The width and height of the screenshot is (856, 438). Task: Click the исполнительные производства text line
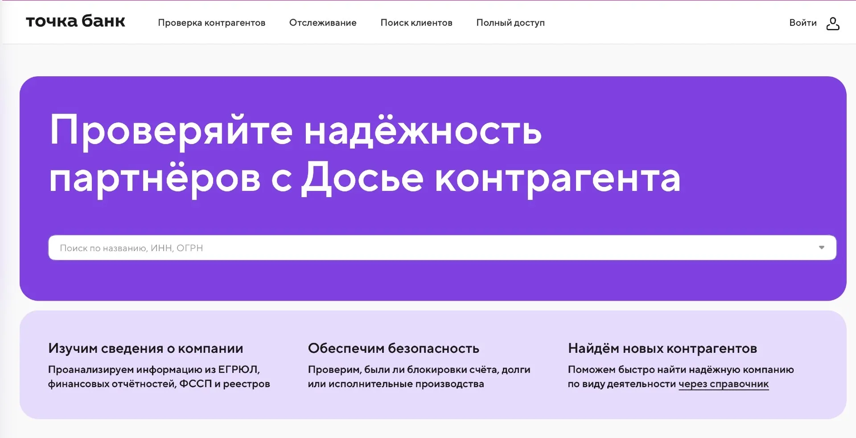tap(395, 384)
